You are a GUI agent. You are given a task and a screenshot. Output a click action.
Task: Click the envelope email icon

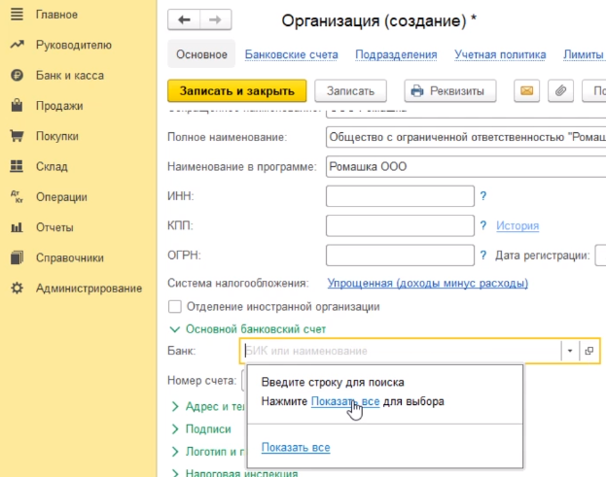click(527, 91)
